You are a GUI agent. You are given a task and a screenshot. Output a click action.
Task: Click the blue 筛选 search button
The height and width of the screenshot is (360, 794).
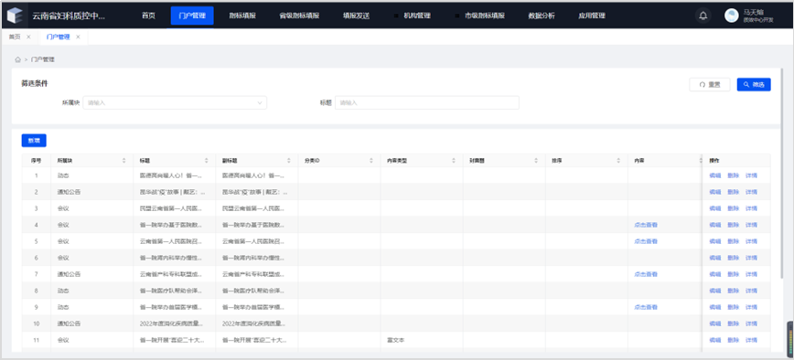754,84
